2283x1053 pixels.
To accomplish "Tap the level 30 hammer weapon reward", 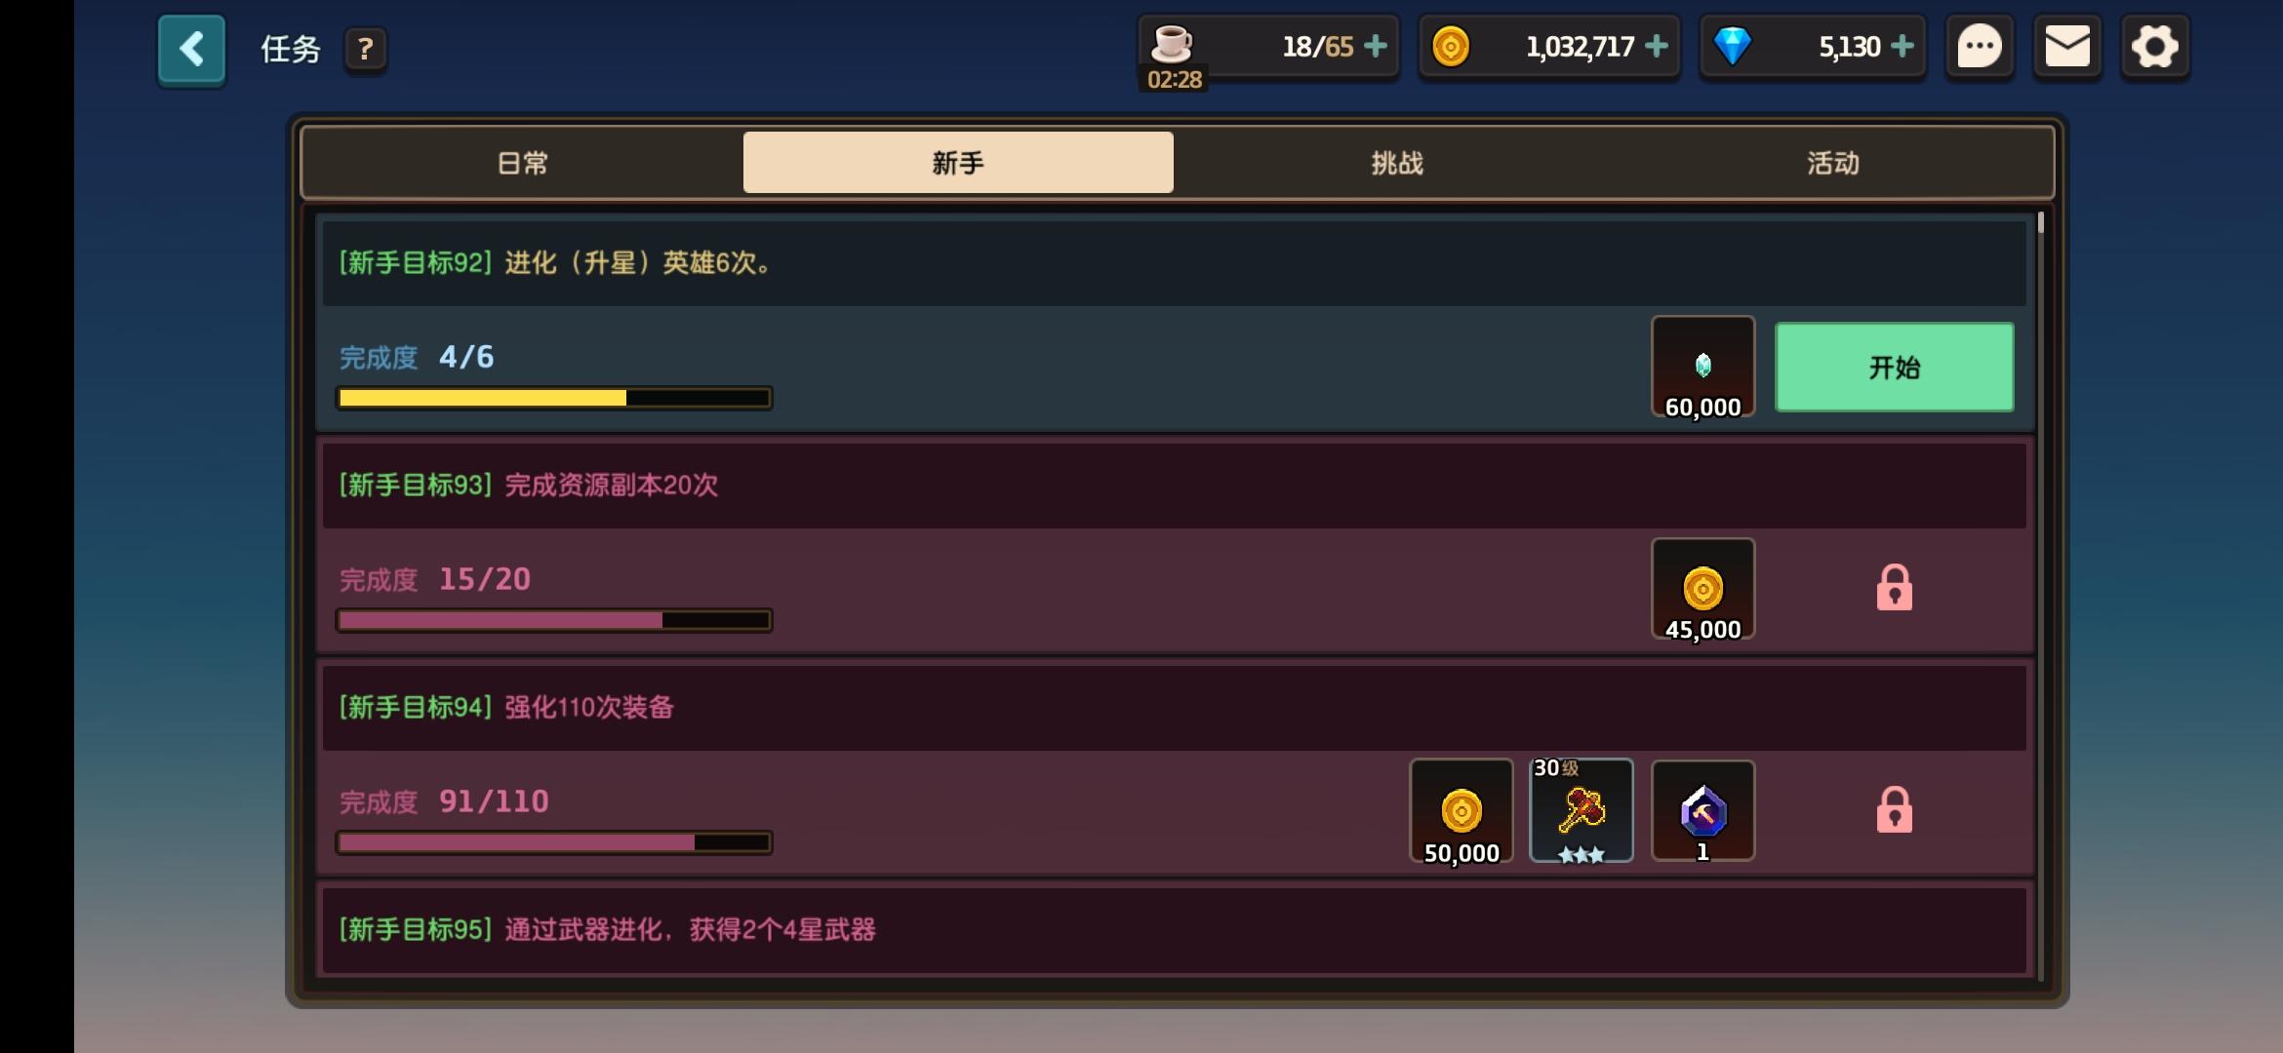I will pyautogui.click(x=1581, y=811).
